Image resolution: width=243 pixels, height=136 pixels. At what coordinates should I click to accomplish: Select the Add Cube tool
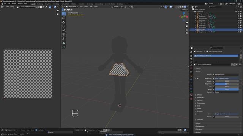click(x=63, y=47)
